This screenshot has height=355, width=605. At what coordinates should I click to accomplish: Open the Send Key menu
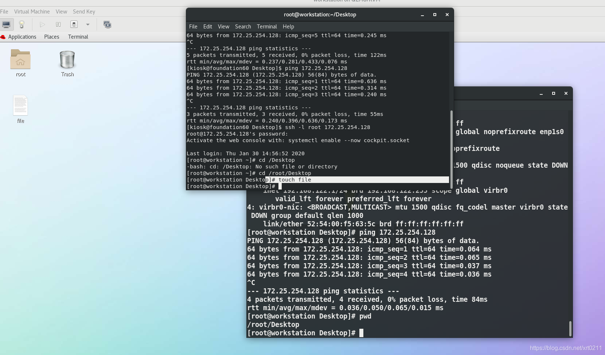pos(84,12)
